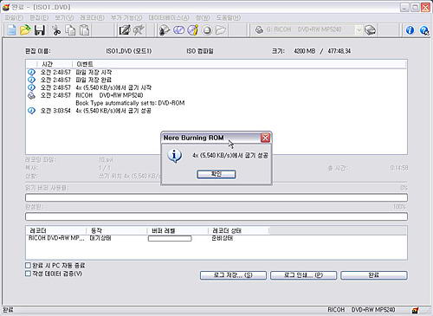Screen dimensions: 433x316
Task: Click the '로그 저장... (S)' button
Action: (x=233, y=275)
